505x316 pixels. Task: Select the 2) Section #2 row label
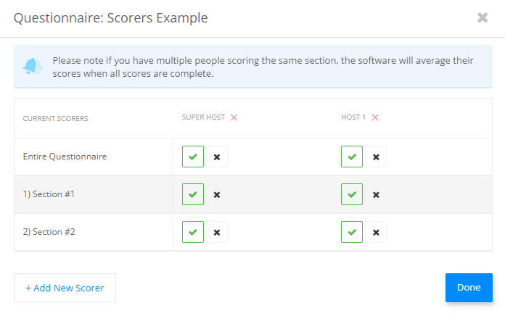click(x=49, y=232)
